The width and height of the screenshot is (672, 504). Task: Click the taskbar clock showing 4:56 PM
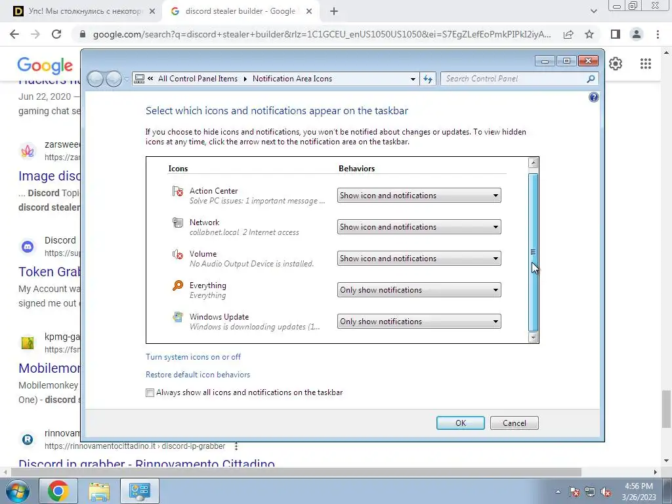[639, 492]
